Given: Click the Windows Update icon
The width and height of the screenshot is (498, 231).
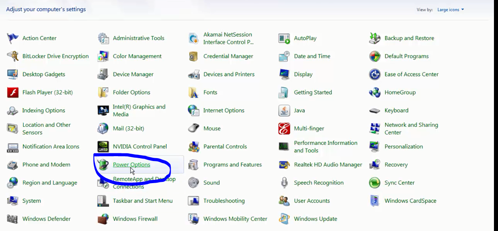Looking at the screenshot, I should (x=284, y=219).
